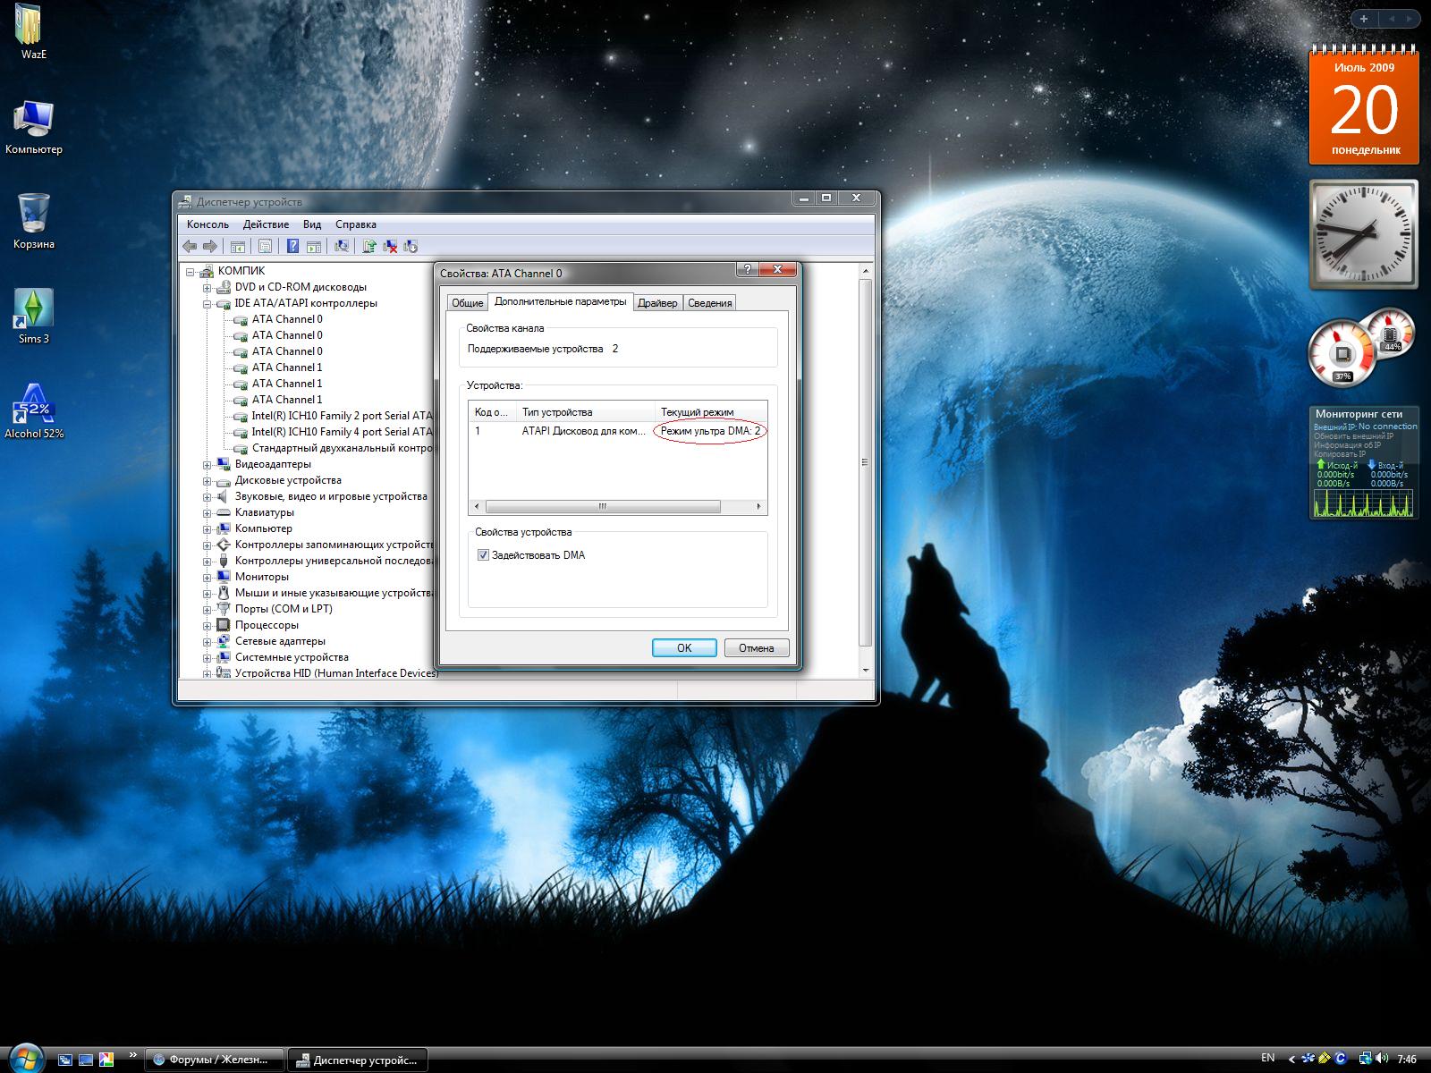This screenshot has width=1431, height=1073.
Task: Click the disable device toolbar icon
Action: point(411,247)
